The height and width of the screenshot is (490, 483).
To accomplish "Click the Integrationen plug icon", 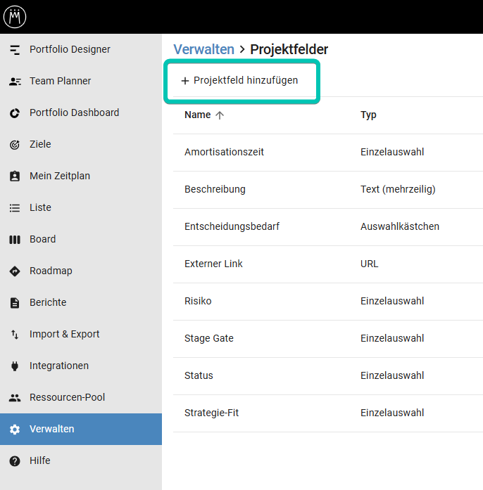I will pyautogui.click(x=15, y=366).
